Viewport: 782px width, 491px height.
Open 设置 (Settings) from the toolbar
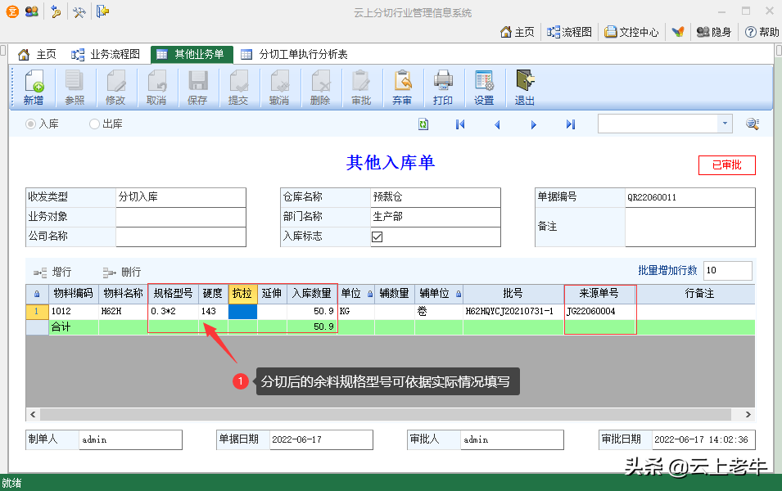(484, 88)
